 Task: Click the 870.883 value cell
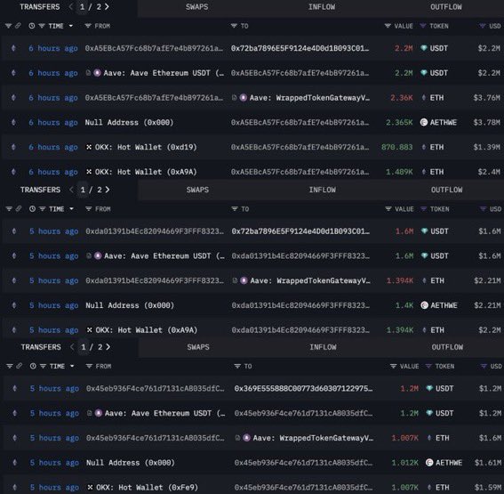pos(396,147)
